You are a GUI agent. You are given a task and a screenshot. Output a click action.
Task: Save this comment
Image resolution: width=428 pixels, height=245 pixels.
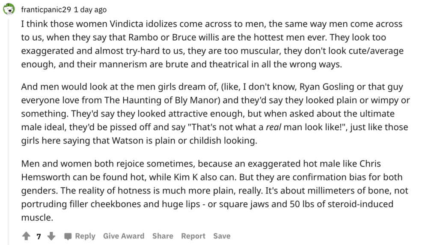[222, 236]
